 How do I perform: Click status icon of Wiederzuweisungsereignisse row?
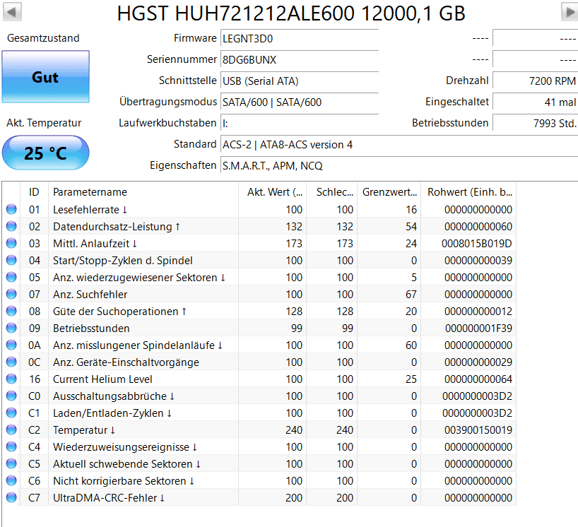[11, 446]
